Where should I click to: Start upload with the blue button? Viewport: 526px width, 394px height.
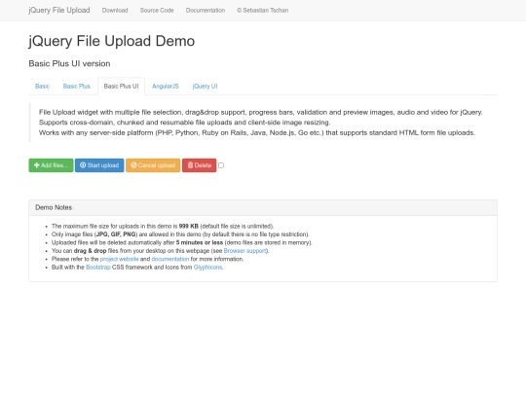[x=99, y=165]
